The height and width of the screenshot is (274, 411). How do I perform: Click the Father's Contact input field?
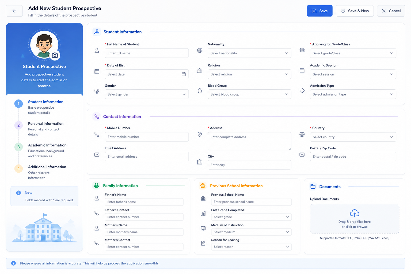144,217
